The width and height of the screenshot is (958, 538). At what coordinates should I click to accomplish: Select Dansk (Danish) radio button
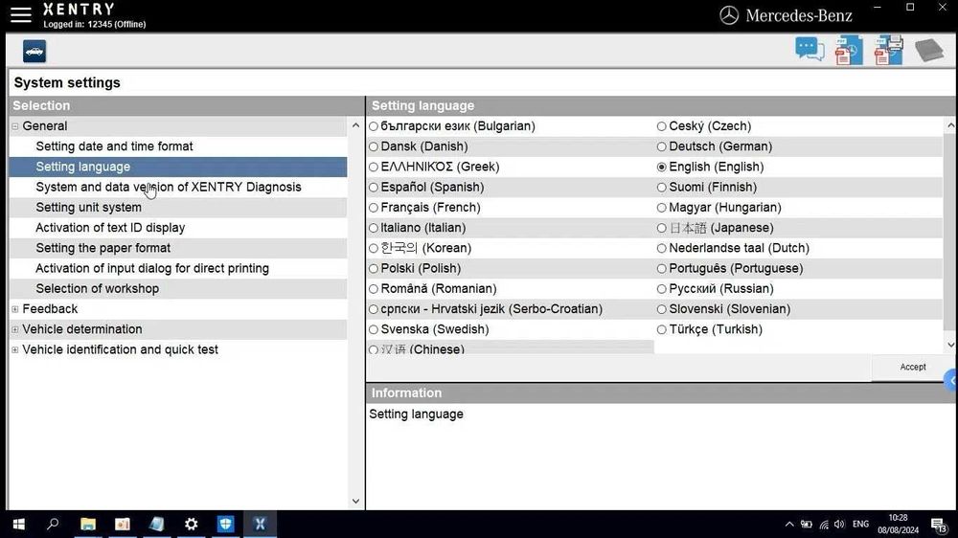374,146
